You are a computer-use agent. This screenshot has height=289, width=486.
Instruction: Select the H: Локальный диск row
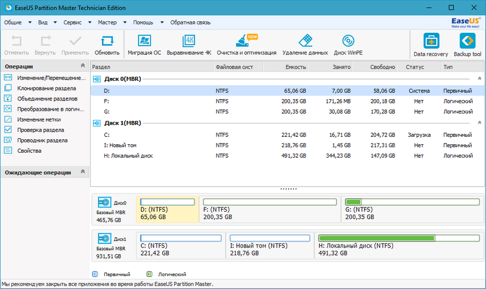pyautogui.click(x=287, y=156)
